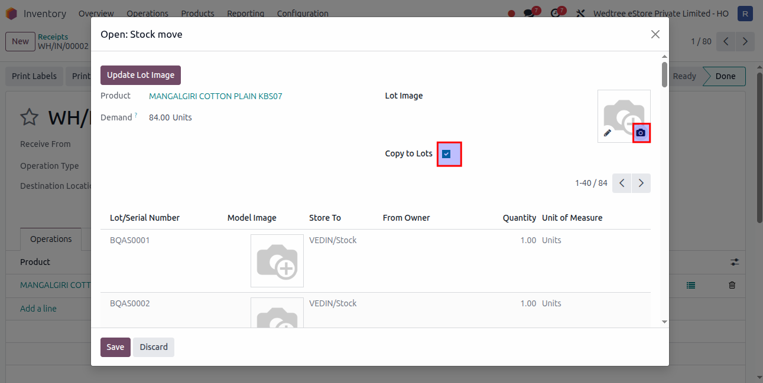Go to previous page of lot lines

click(622, 184)
